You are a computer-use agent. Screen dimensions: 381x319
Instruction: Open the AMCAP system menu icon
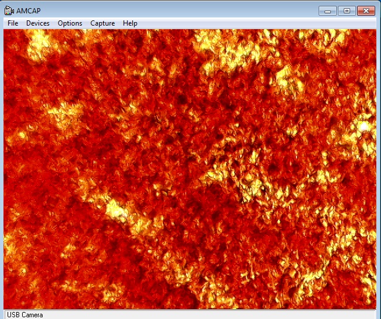[x=9, y=10]
